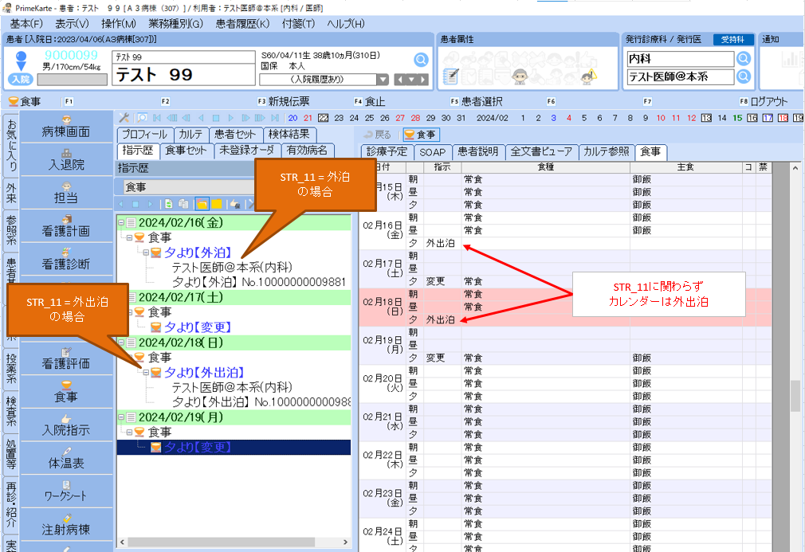This screenshot has width=805, height=552.
Task: Click the テスト 99 patient name field
Action: [184, 75]
